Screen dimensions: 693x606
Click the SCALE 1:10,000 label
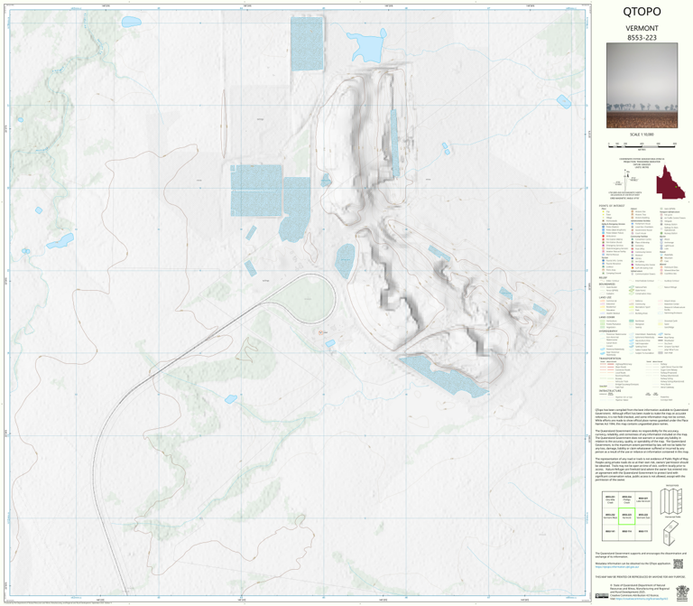642,135
